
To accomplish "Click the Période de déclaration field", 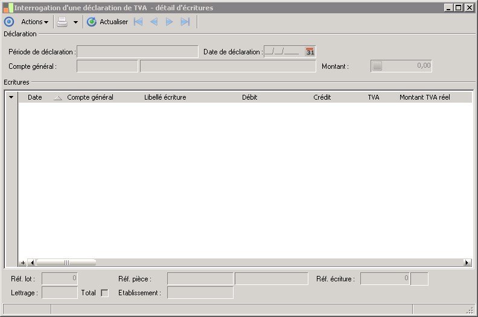I will point(138,51).
